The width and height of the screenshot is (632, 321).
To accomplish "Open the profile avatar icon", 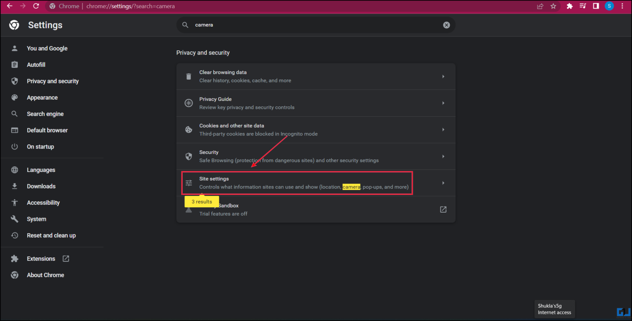I will 609,6.
